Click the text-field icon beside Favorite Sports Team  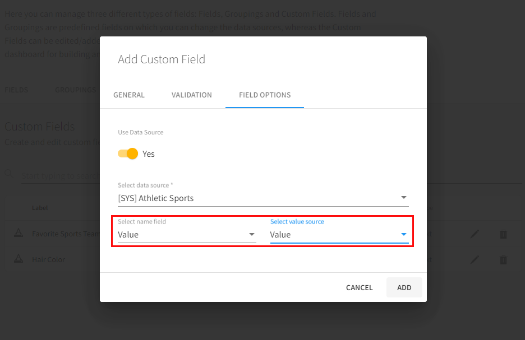point(19,234)
